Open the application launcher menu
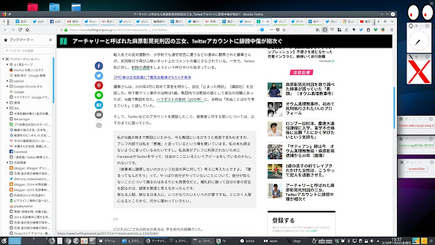 (4, 241)
